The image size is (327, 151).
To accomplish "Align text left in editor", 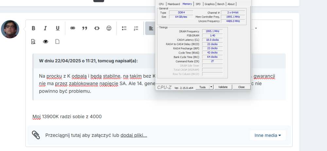I will [150, 28].
